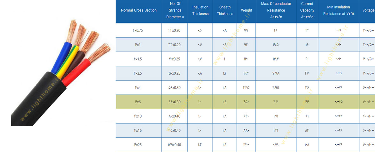Select the x2.5 cross section cell

[138, 73]
